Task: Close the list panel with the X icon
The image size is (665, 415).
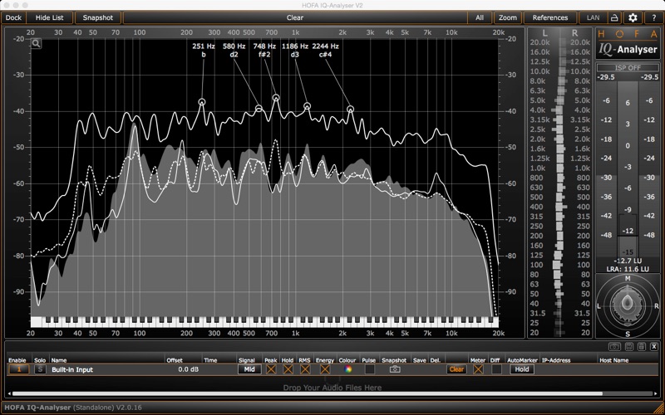Action: (x=654, y=347)
